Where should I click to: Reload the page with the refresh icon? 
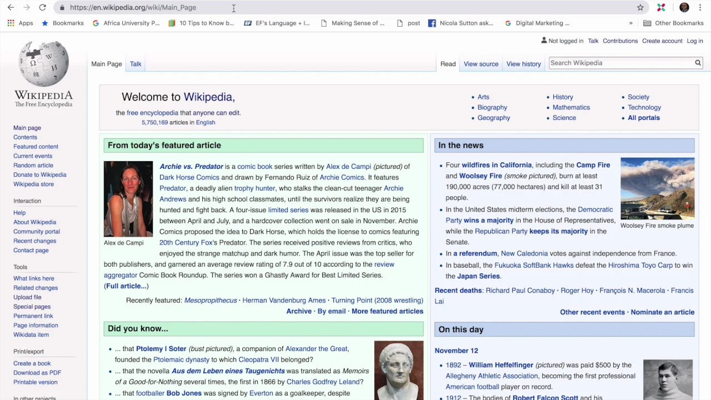42,7
